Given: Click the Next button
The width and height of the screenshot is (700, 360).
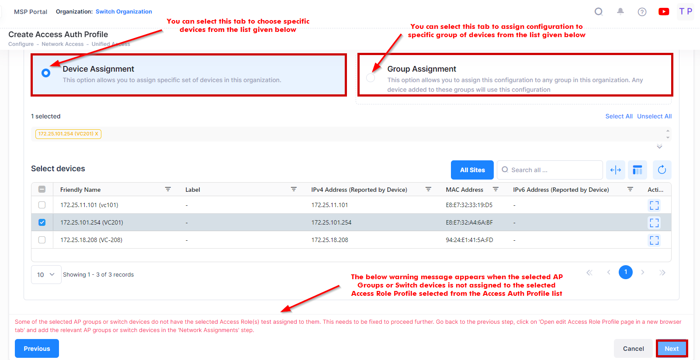Looking at the screenshot, I should click(x=671, y=349).
